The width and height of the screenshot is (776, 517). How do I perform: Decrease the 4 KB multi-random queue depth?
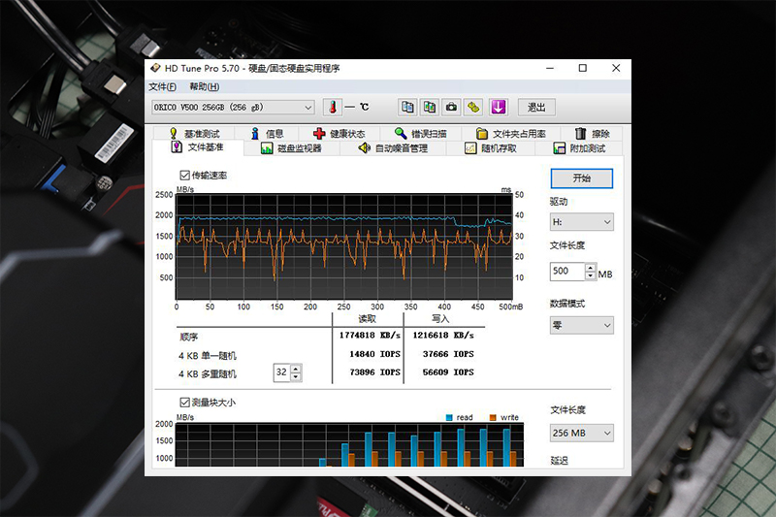(296, 376)
